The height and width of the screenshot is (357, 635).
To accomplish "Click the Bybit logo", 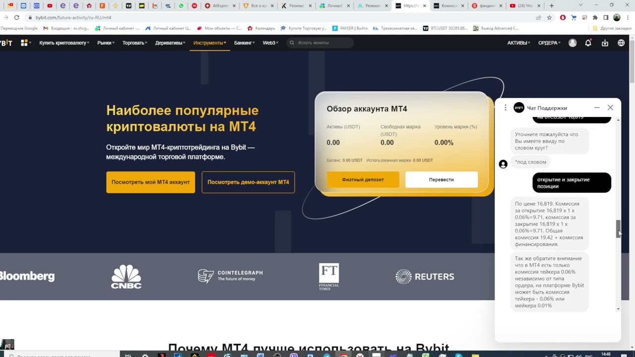I will coord(6,43).
